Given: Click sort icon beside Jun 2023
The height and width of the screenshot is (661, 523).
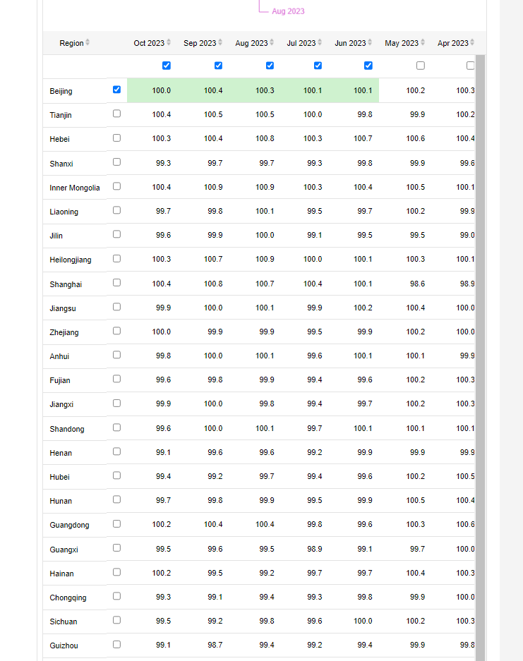Looking at the screenshot, I should [x=370, y=43].
